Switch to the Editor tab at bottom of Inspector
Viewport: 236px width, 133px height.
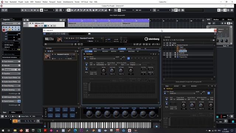[x=13, y=112]
